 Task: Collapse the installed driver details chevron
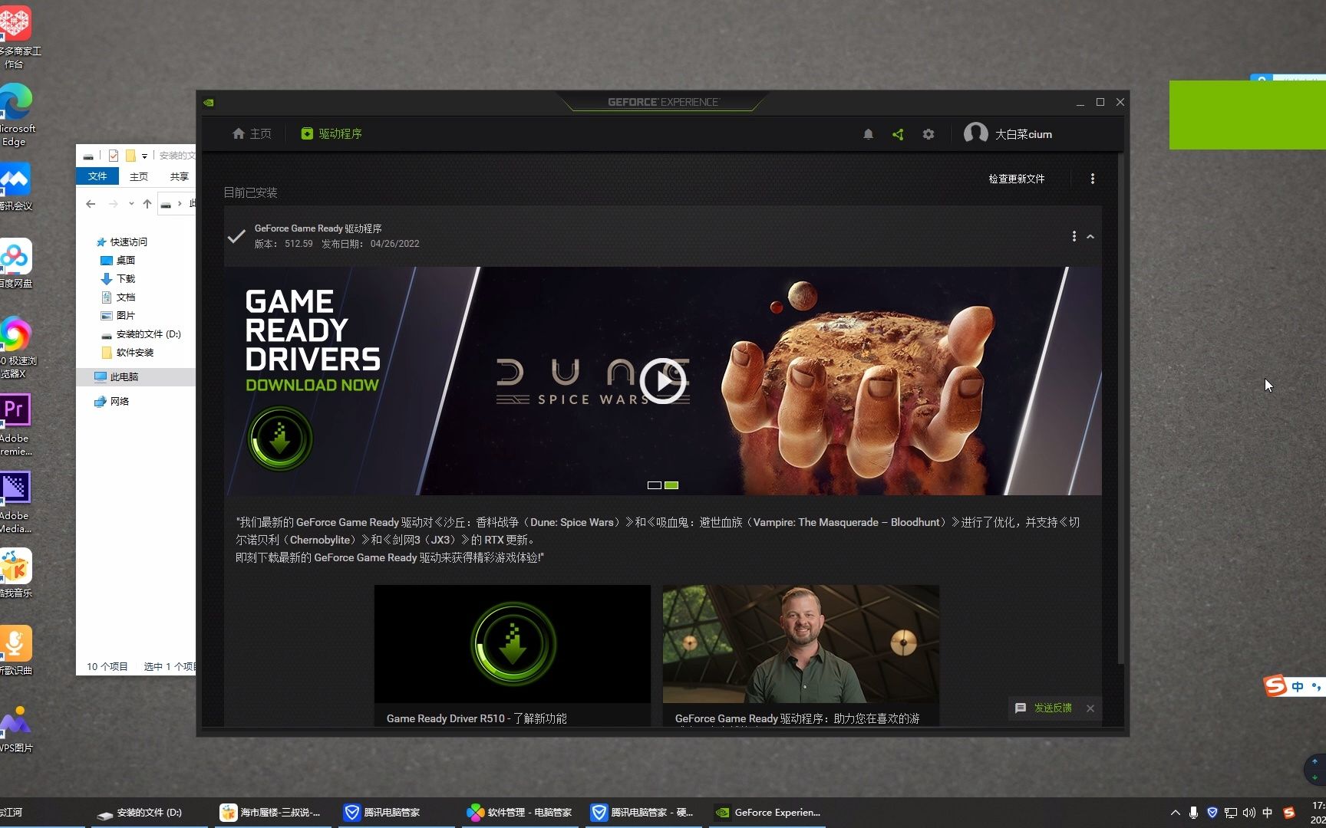(x=1090, y=236)
